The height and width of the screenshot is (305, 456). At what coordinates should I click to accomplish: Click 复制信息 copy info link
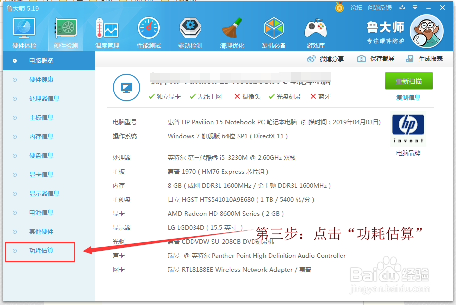[x=408, y=98]
